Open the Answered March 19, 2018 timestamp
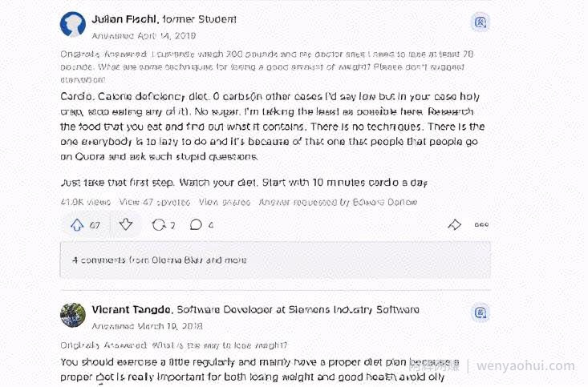The image size is (588, 387). (147, 326)
